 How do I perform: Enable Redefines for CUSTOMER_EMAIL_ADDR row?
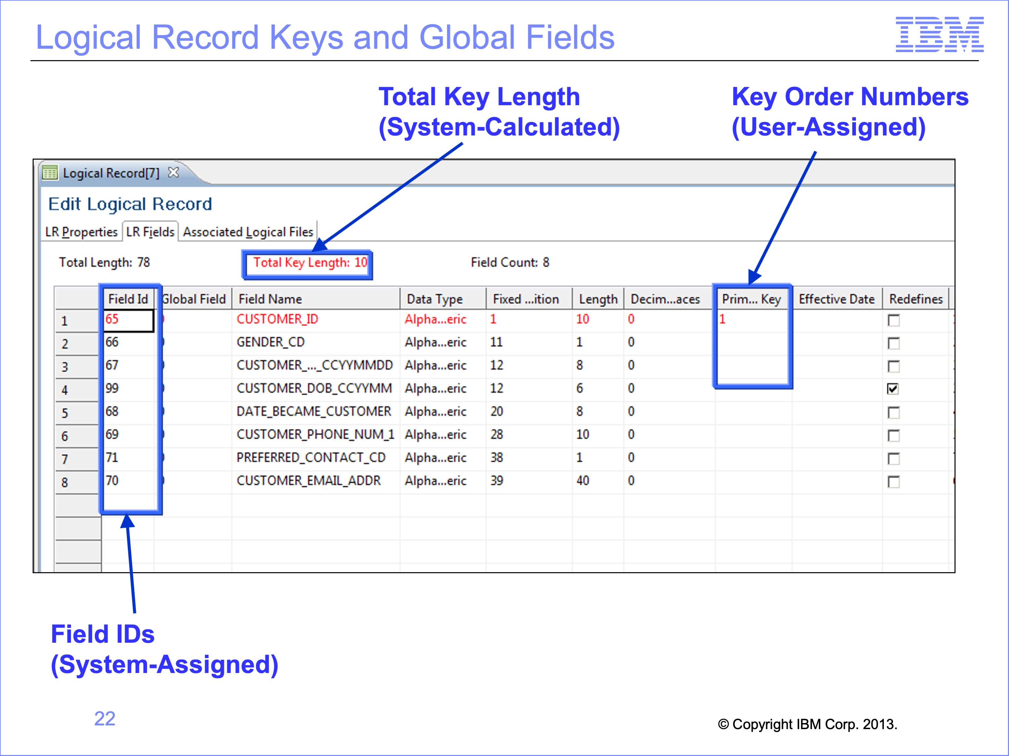[x=893, y=482]
